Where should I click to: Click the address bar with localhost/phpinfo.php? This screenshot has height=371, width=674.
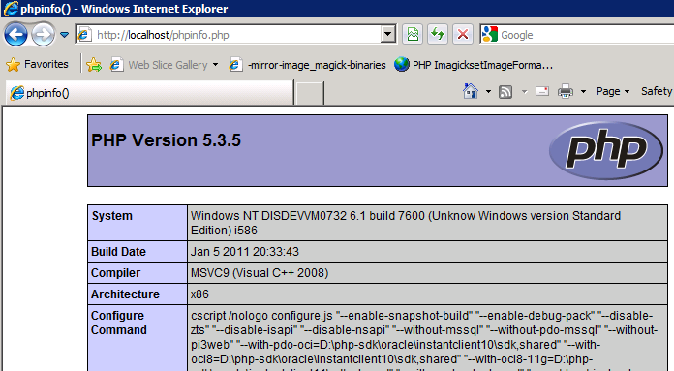click(x=235, y=35)
